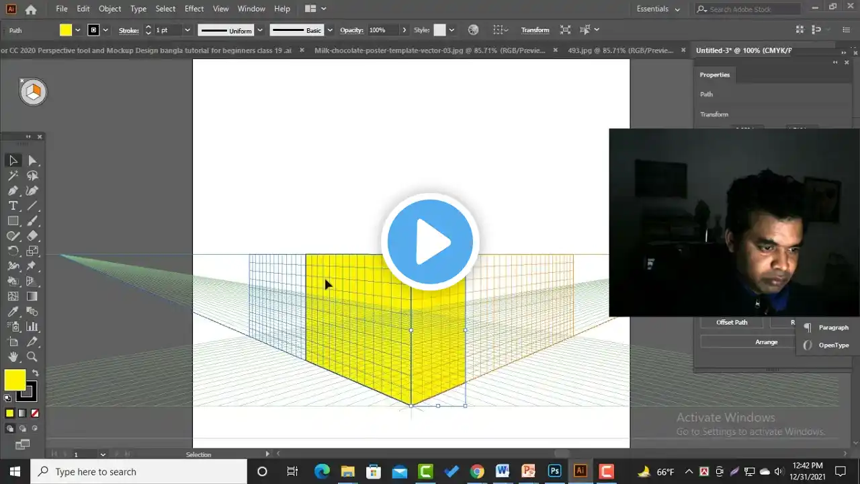The width and height of the screenshot is (860, 484).
Task: Open the stroke color dropdown in control bar
Action: [x=105, y=30]
